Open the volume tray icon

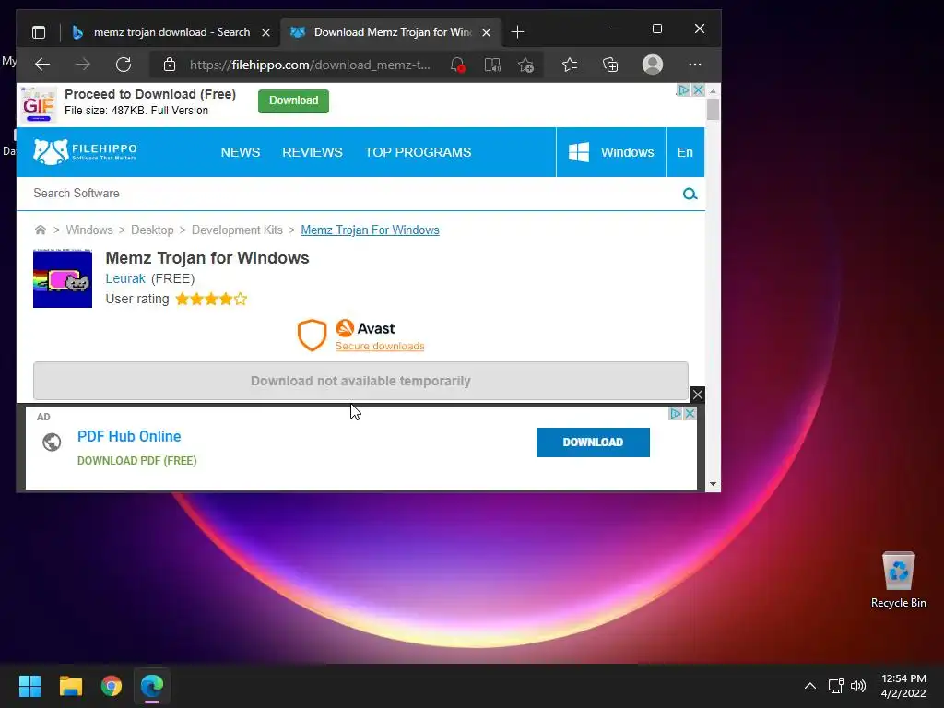[858, 686]
